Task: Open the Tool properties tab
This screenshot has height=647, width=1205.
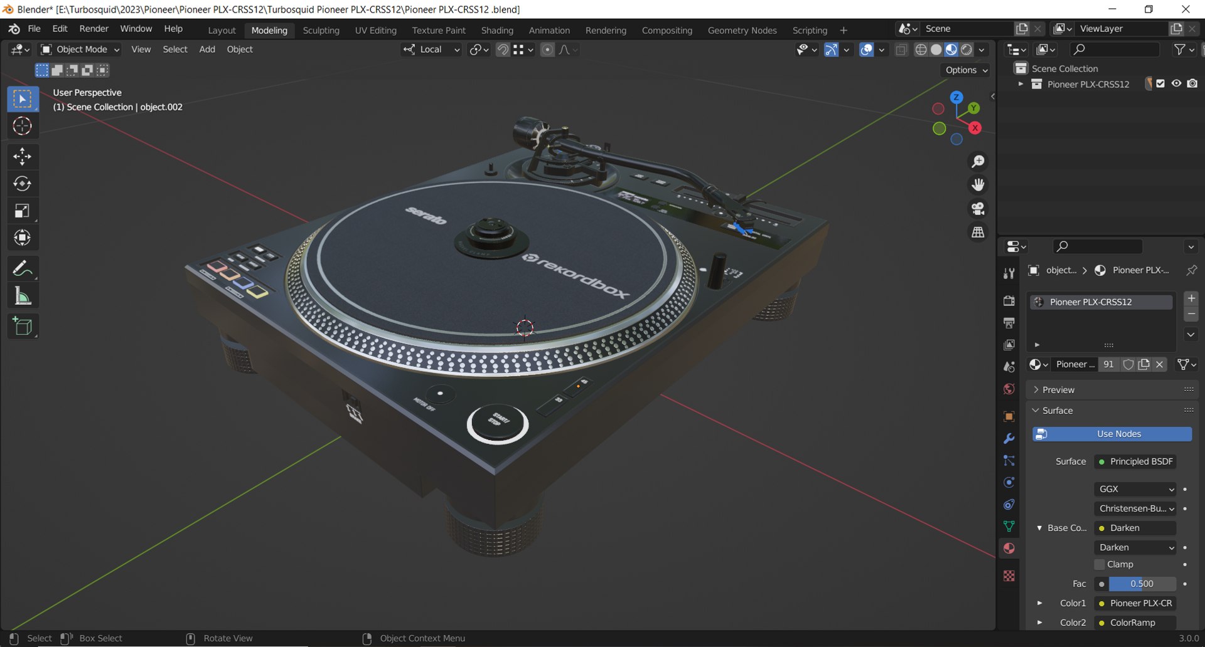Action: coord(1009,273)
